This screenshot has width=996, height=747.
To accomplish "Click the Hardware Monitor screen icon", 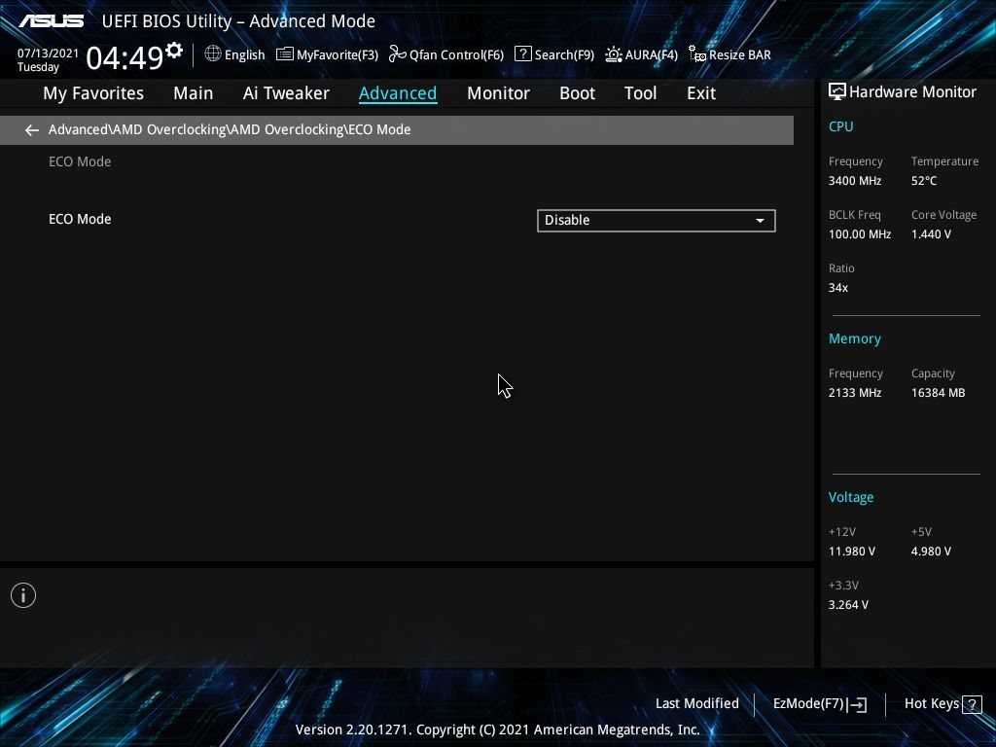I will point(837,92).
